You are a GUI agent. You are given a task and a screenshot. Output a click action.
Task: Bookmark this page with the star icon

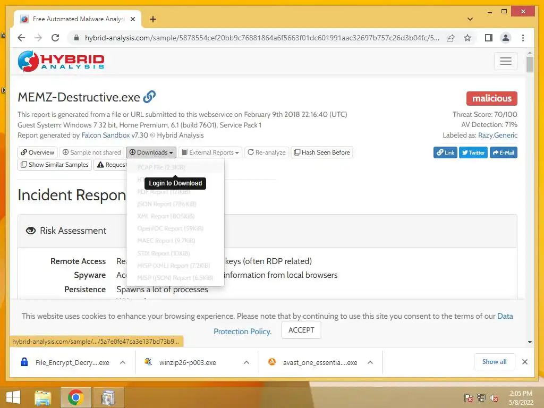click(x=467, y=38)
